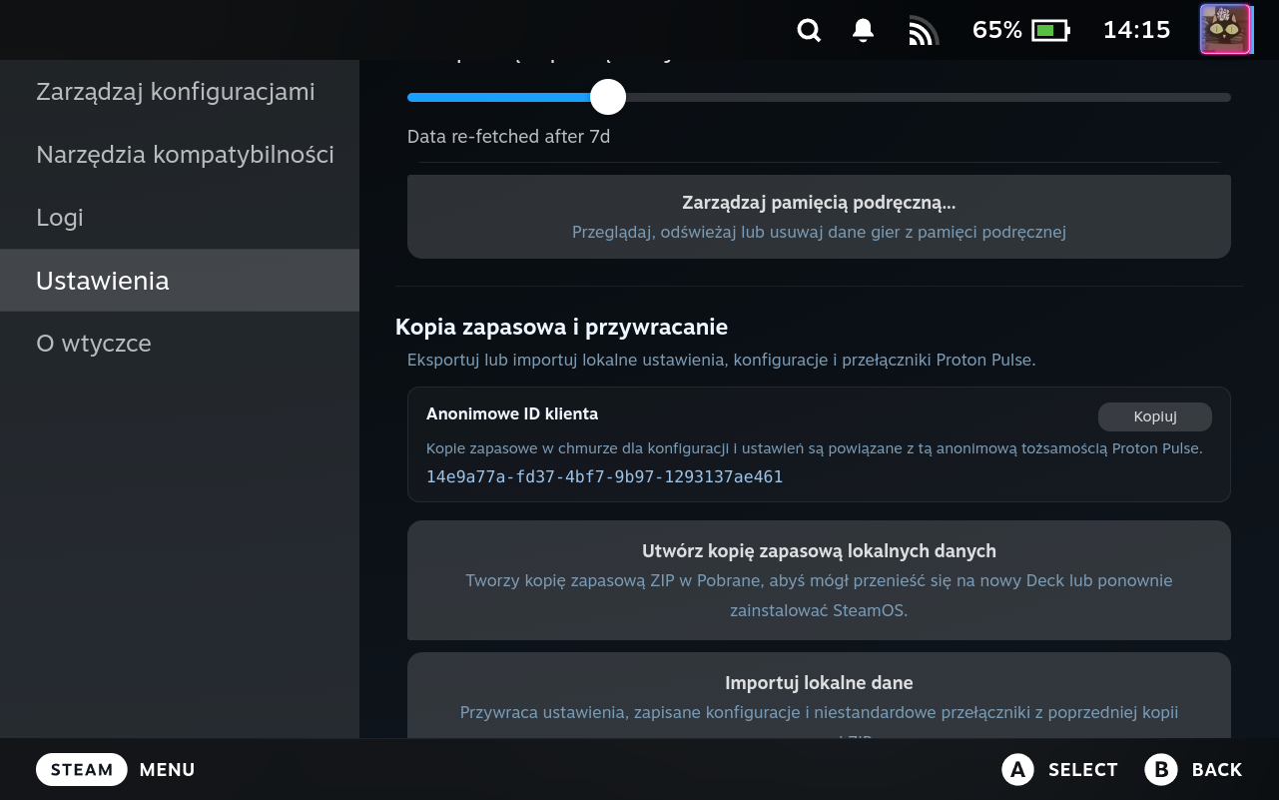Viewport: 1279px width, 800px height.
Task: Click the B BACK button hint
Action: [x=1193, y=769]
